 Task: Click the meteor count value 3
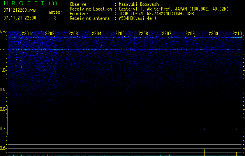click(55, 18)
